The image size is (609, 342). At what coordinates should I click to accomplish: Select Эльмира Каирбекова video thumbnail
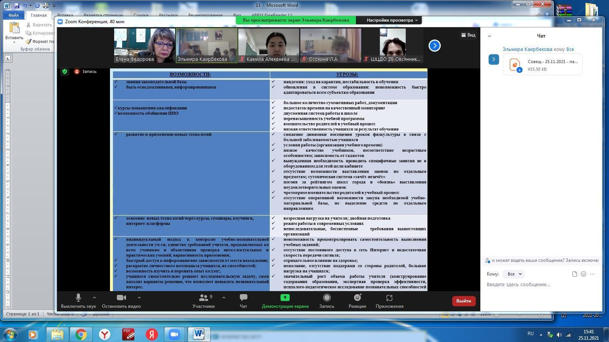pyautogui.click(x=207, y=46)
